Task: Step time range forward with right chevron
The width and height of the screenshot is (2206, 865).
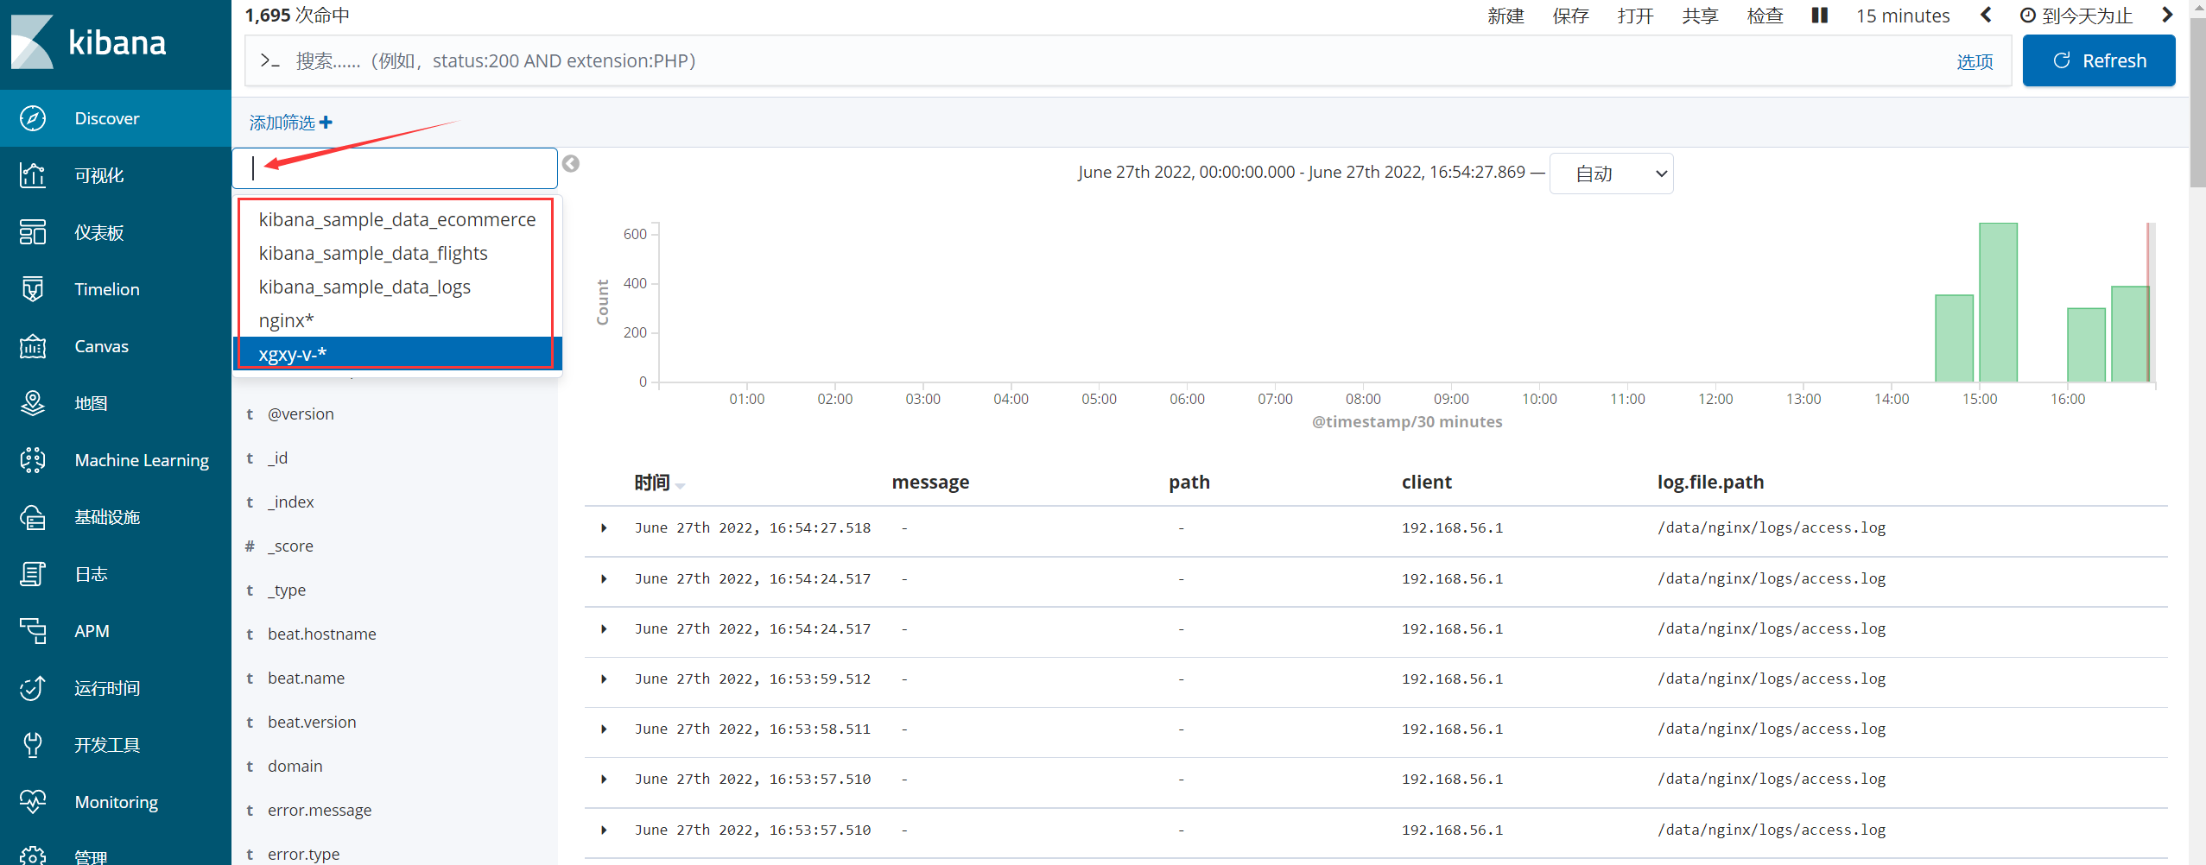Action: pyautogui.click(x=2167, y=15)
